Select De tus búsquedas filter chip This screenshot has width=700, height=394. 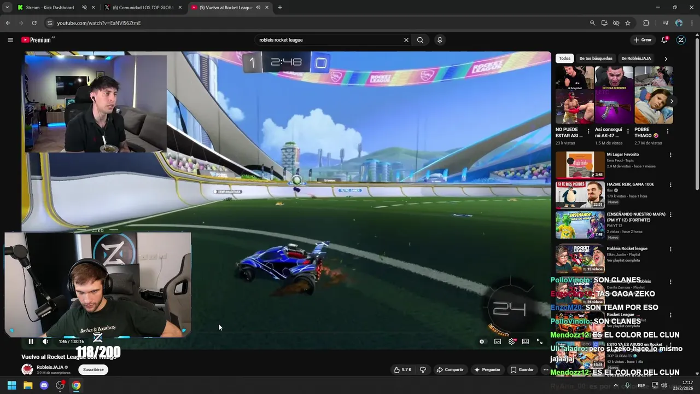[x=596, y=59]
